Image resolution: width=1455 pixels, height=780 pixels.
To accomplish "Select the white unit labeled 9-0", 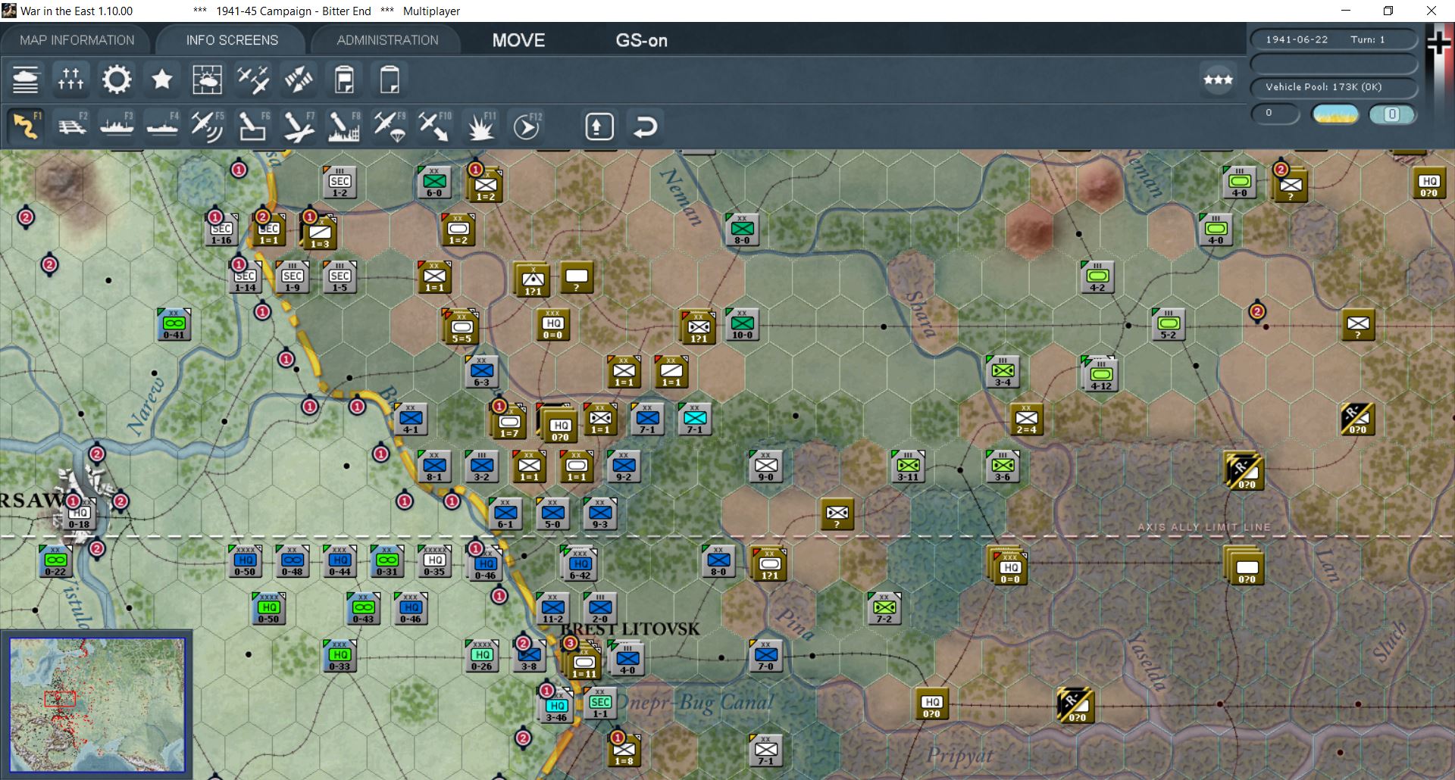I will pyautogui.click(x=766, y=466).
